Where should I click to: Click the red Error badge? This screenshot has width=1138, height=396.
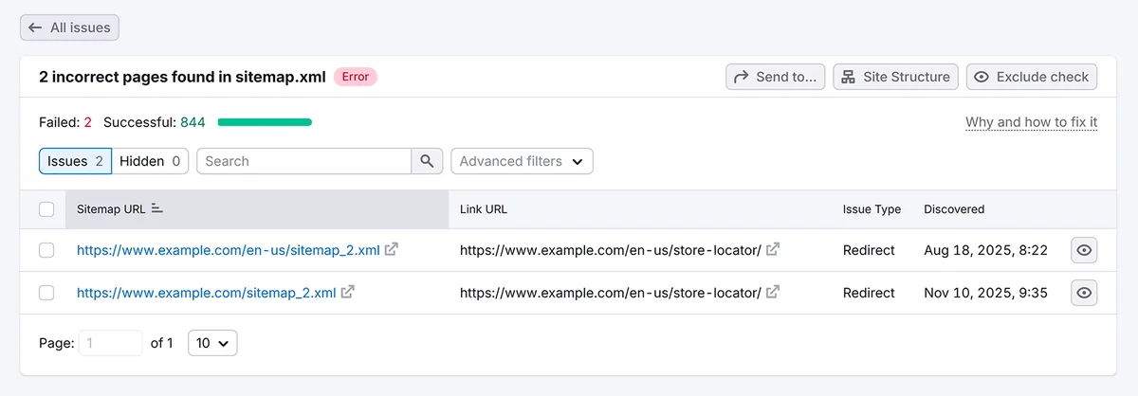pyautogui.click(x=356, y=77)
